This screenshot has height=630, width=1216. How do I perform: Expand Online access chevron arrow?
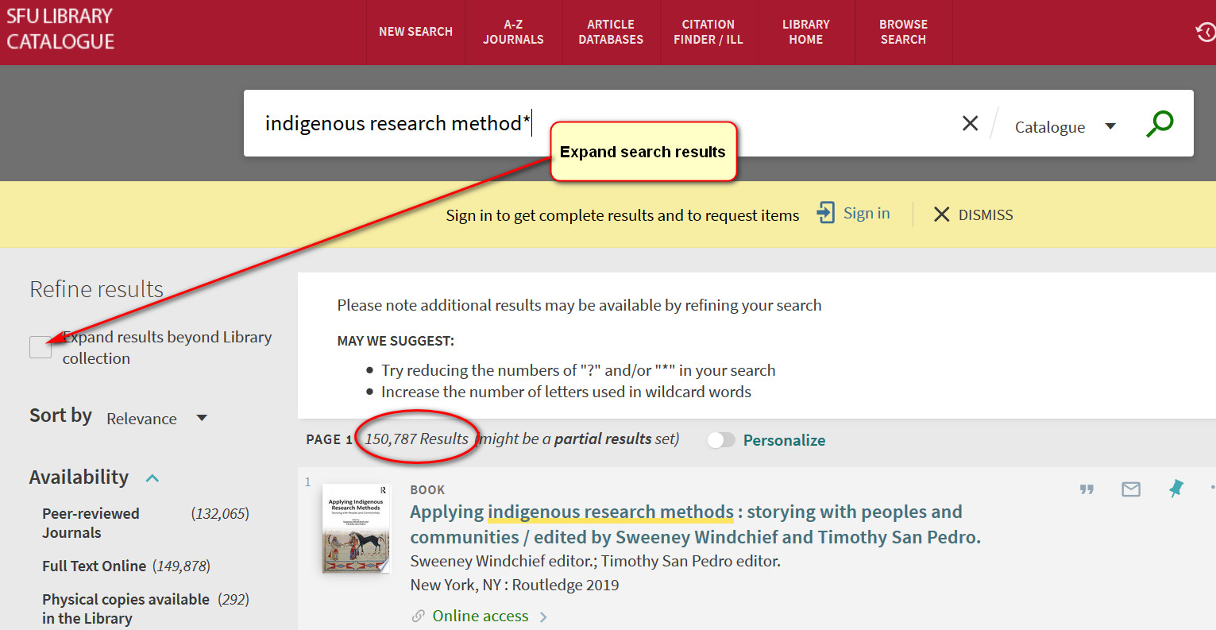[543, 617]
